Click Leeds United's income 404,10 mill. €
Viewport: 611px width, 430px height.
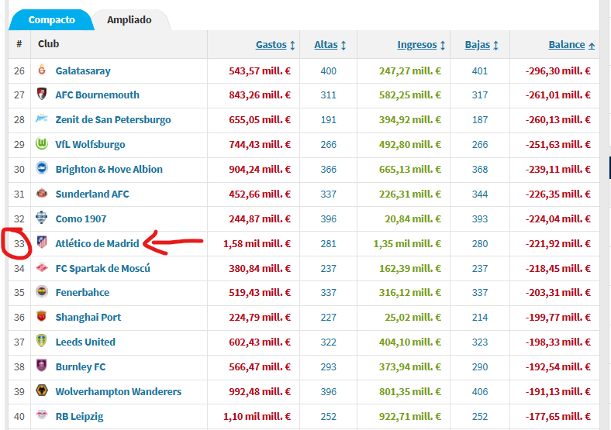click(x=410, y=342)
